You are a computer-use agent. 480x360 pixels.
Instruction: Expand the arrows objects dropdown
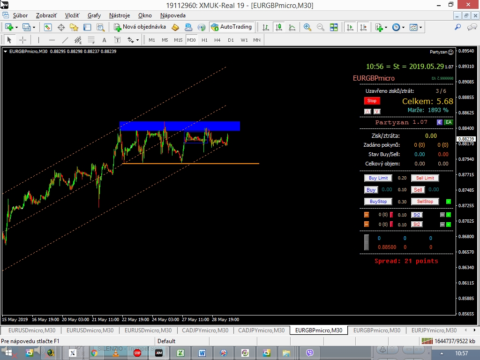(x=137, y=40)
